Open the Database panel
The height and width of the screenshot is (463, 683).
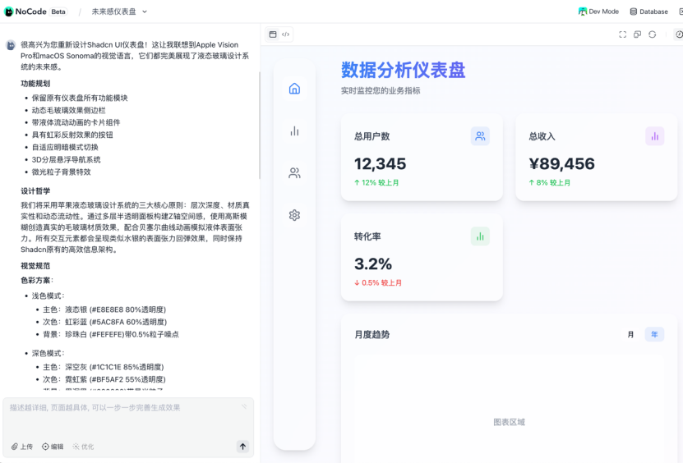pyautogui.click(x=648, y=11)
